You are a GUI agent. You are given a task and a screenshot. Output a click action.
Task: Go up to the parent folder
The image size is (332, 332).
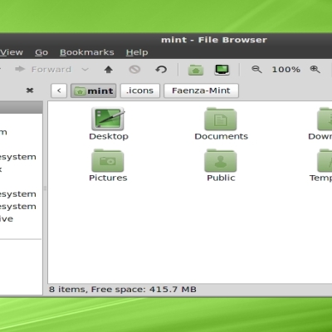pos(109,70)
